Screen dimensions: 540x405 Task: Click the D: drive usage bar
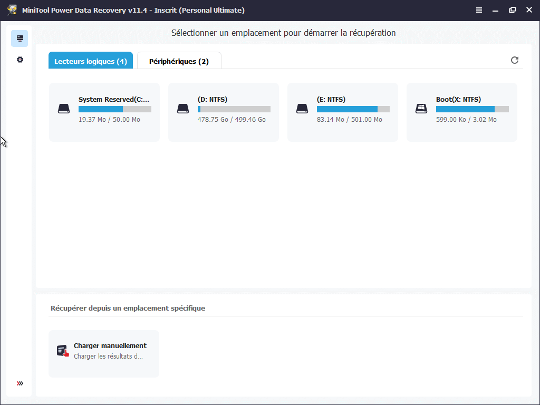234,109
